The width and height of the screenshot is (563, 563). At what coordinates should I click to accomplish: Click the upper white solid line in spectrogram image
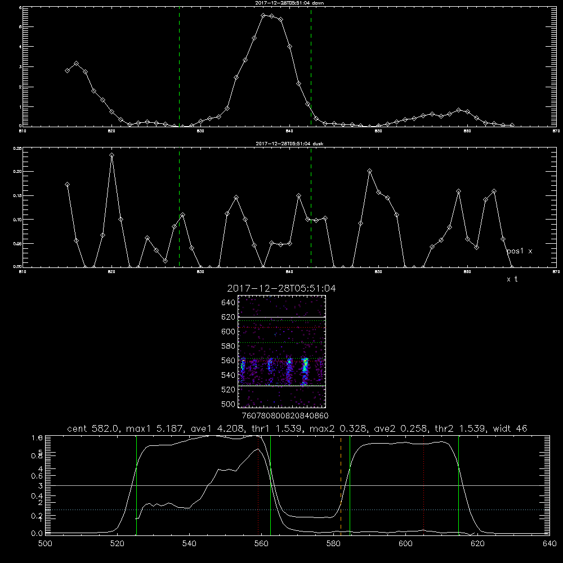[281, 317]
